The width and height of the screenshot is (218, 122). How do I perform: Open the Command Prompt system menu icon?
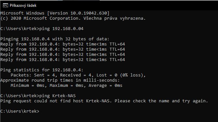coord(6,5)
